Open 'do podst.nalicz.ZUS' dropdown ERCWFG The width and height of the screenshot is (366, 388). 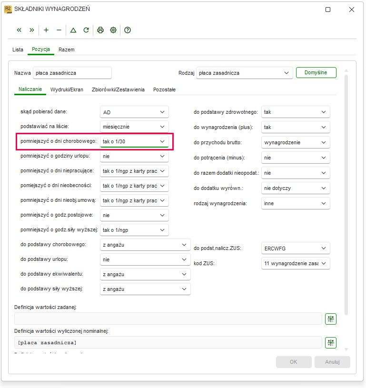tap(296, 248)
